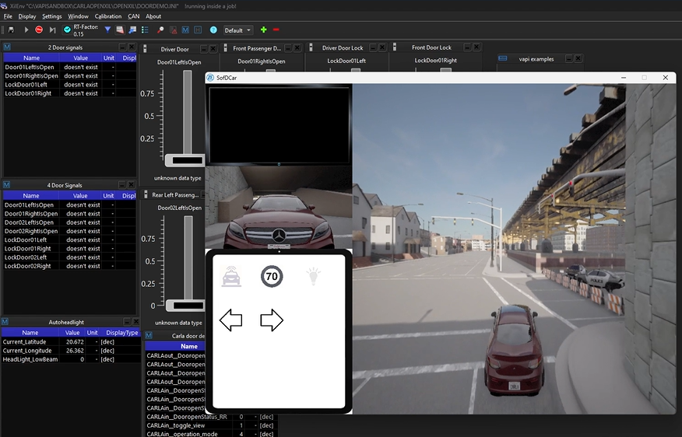This screenshot has width=682, height=437.
Task: Click the Driver Door Door01LeftIsOpen slider handle
Action: pyautogui.click(x=187, y=159)
